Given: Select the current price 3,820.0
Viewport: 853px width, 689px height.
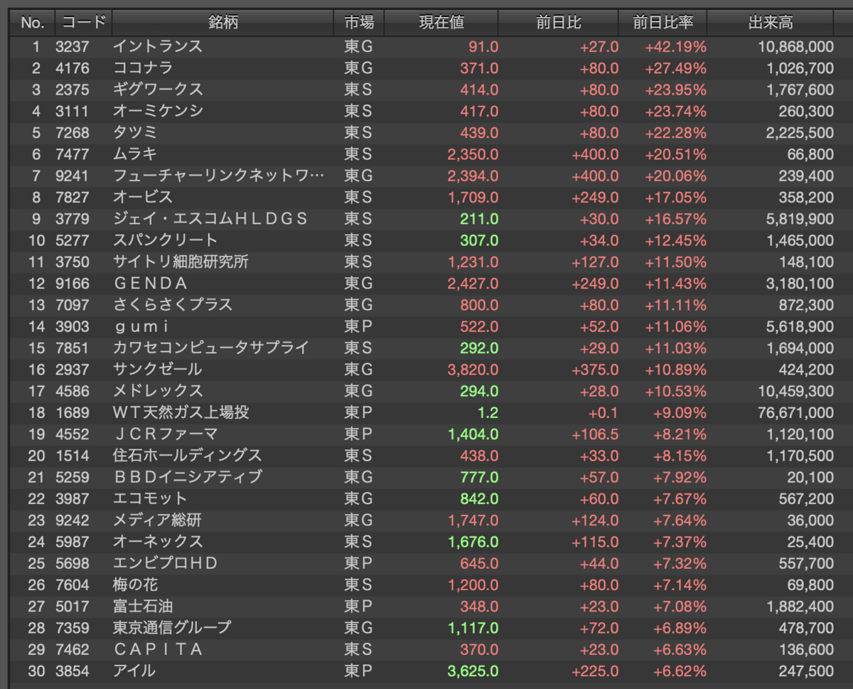Looking at the screenshot, I should coord(473,369).
